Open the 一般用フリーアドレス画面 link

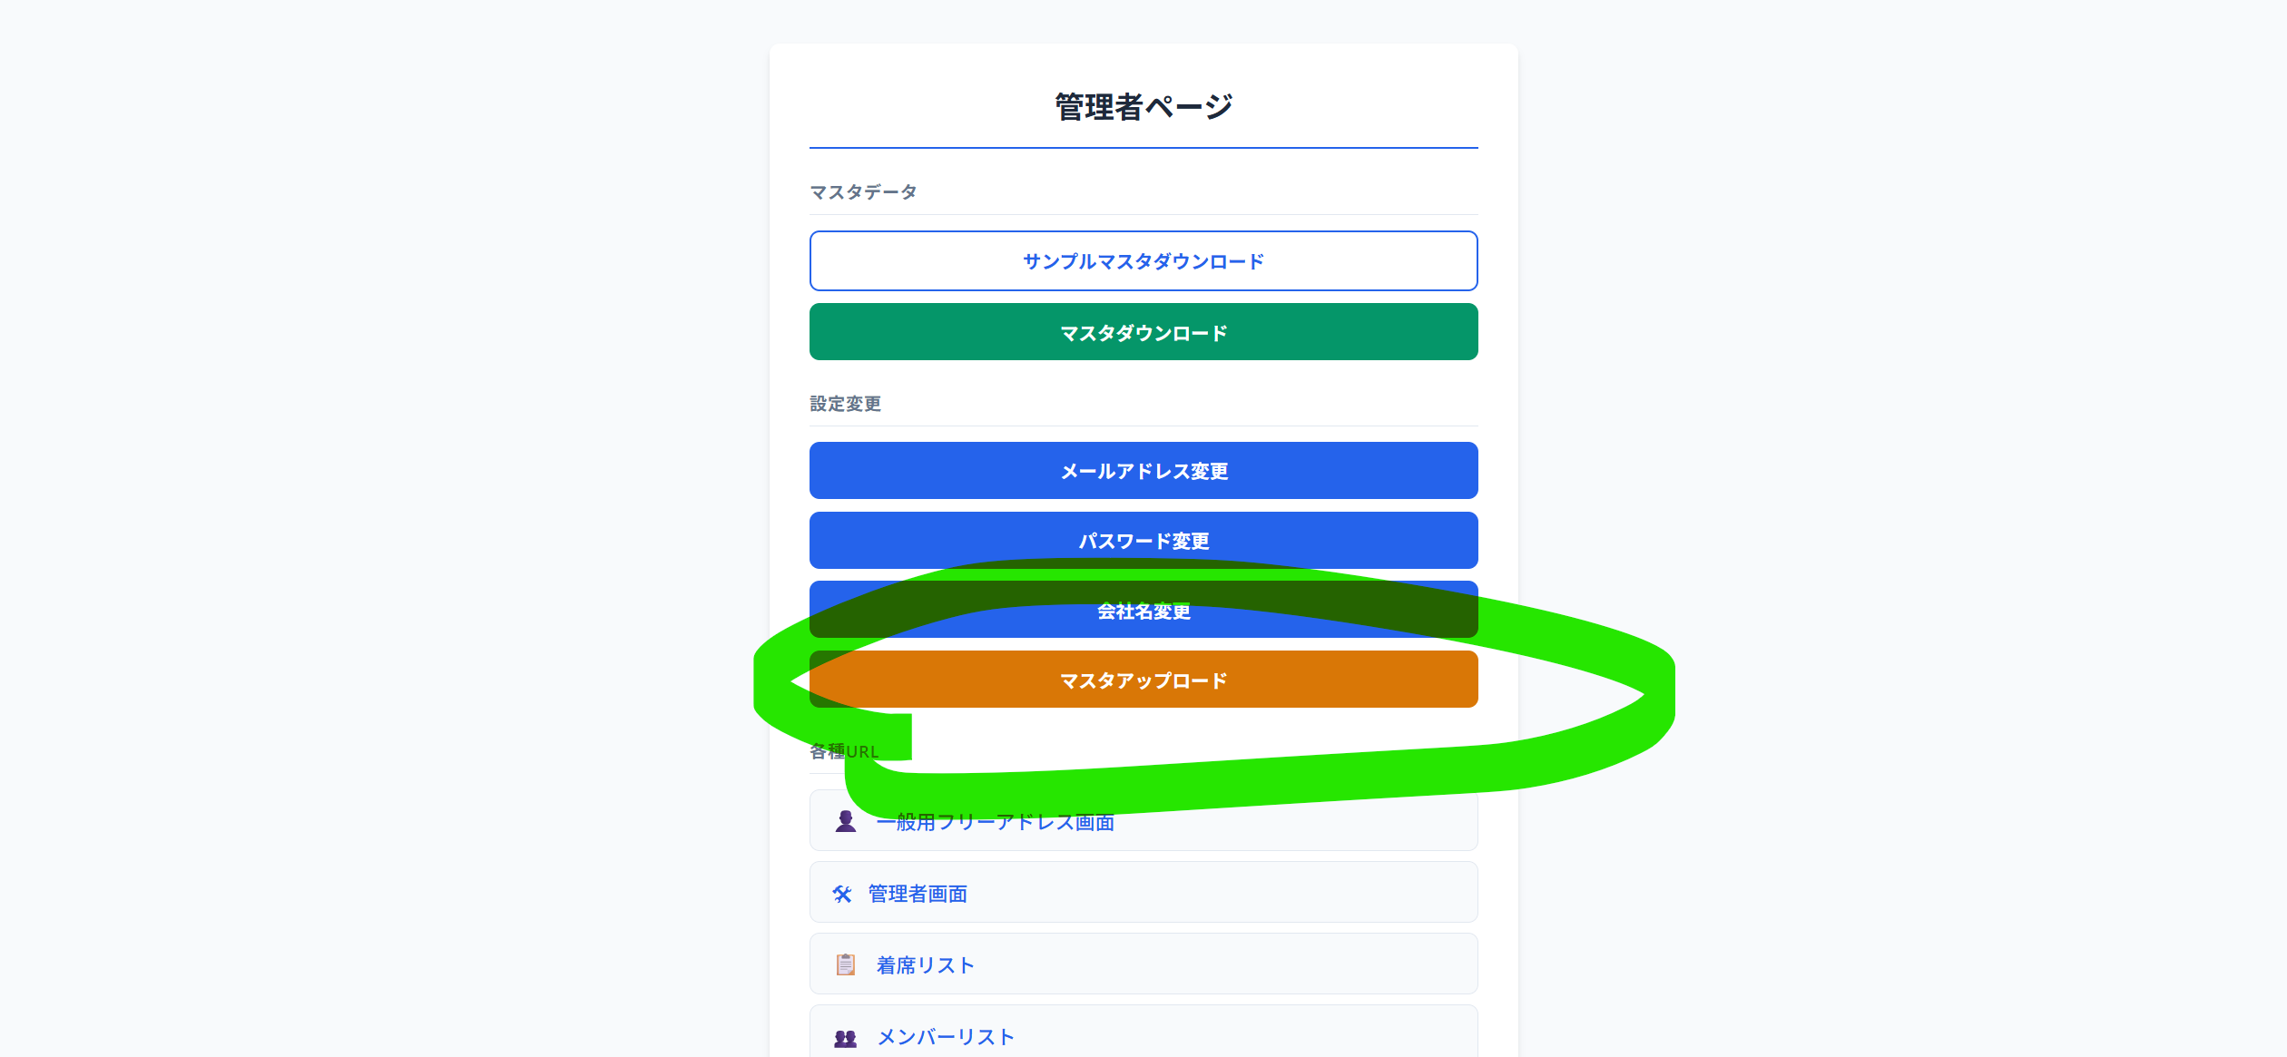pos(996,822)
